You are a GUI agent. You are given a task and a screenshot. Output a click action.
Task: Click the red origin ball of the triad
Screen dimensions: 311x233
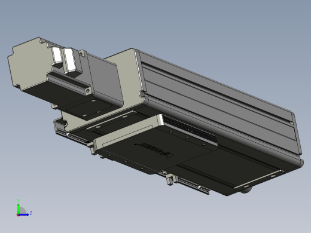click(x=18, y=215)
